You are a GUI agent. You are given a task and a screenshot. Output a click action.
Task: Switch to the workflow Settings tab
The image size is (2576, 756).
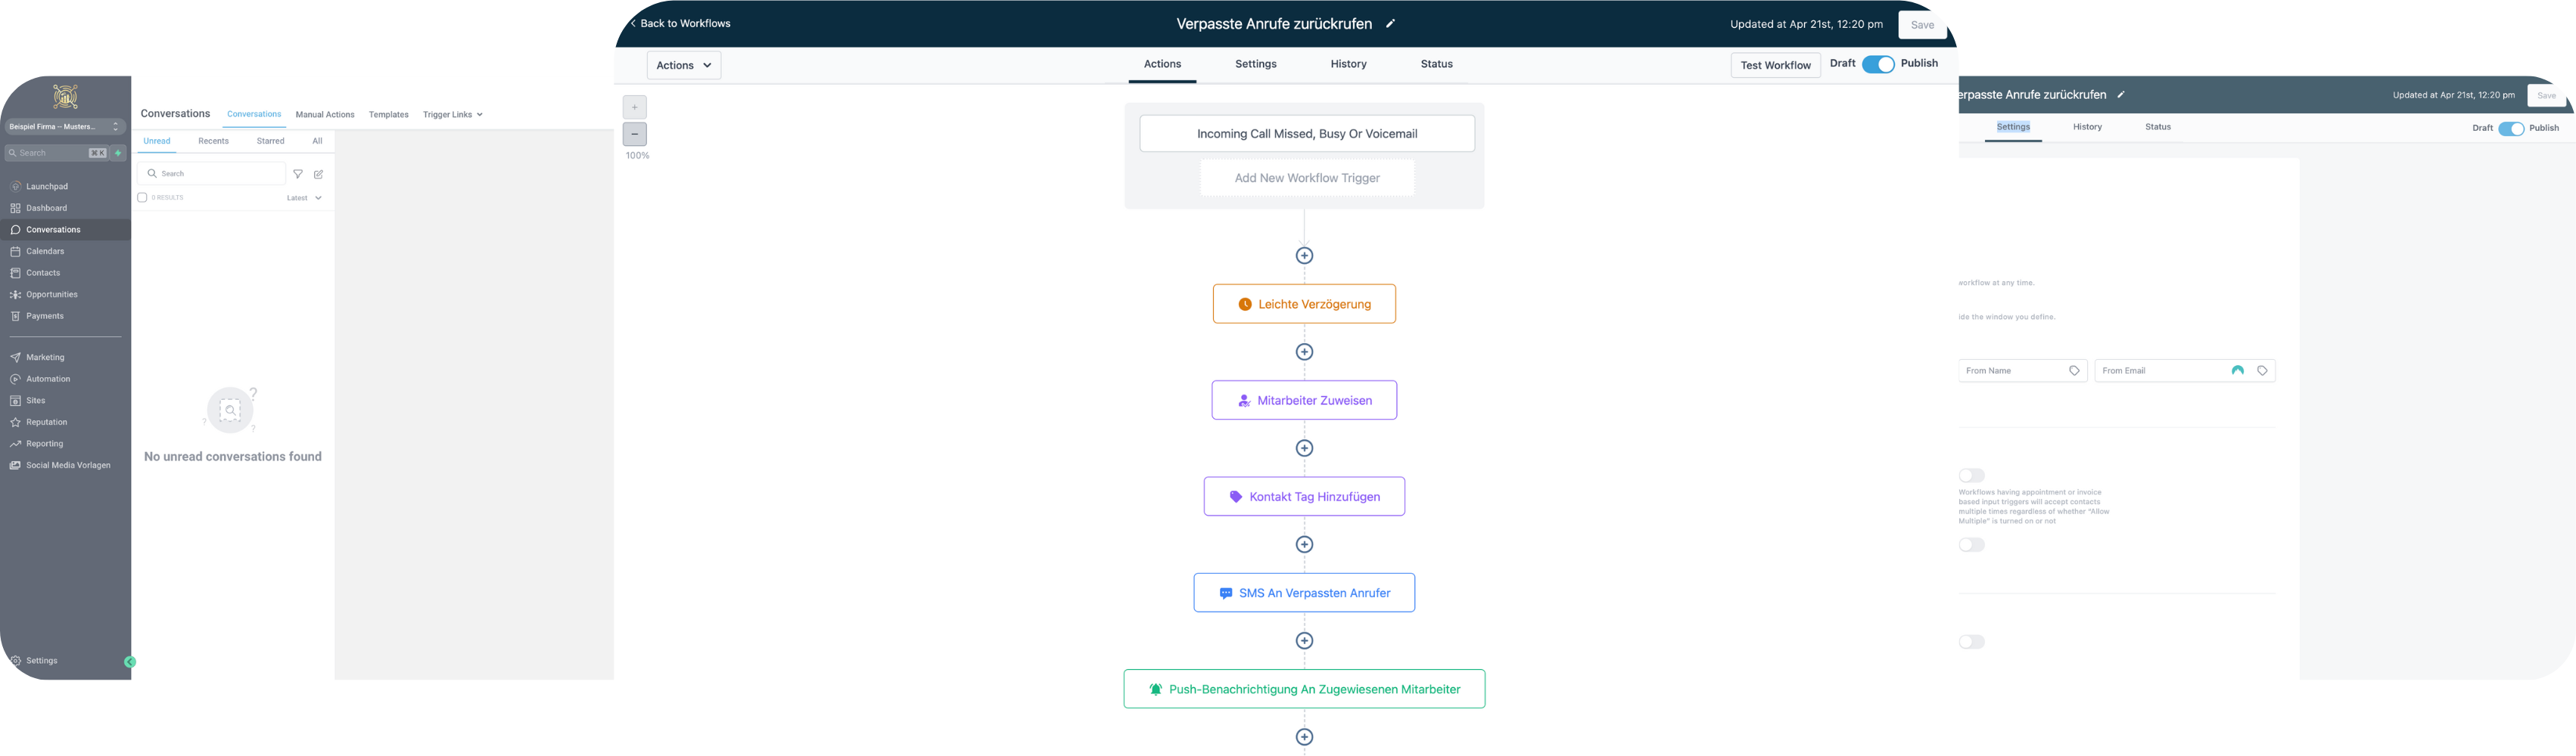pyautogui.click(x=1255, y=64)
